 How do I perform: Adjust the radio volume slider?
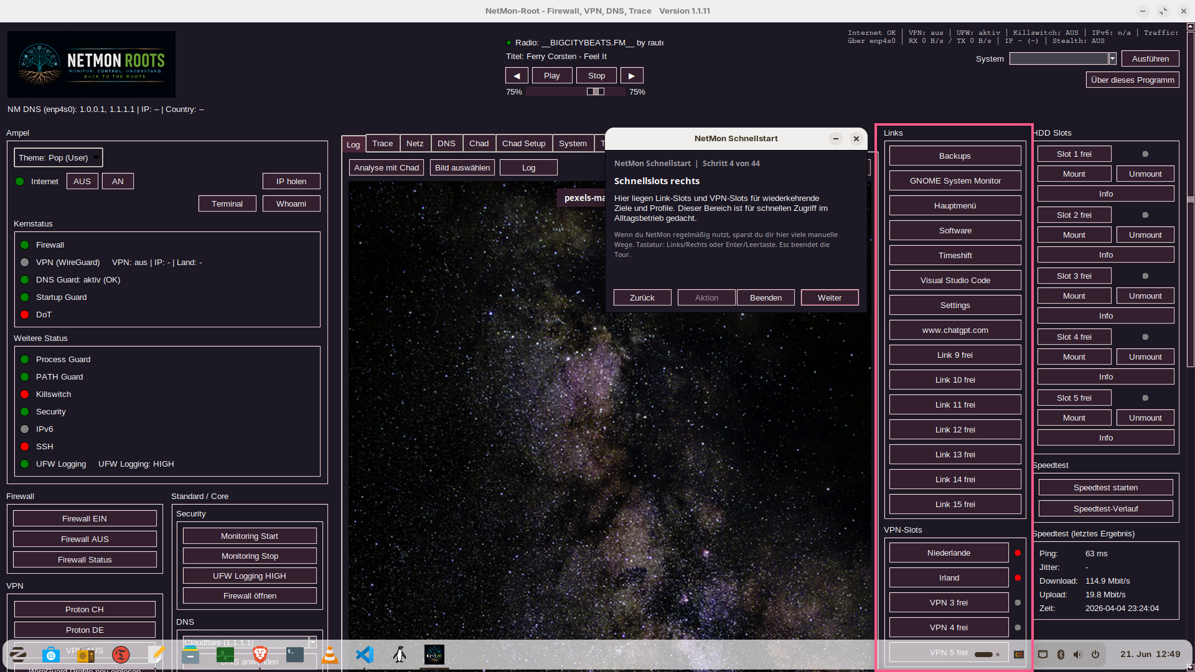coord(576,92)
